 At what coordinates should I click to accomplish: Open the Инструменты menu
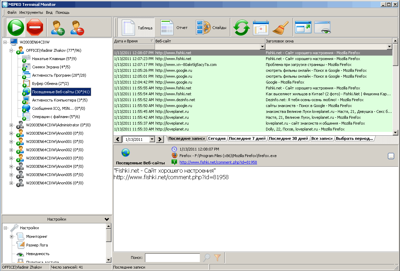(31, 12)
